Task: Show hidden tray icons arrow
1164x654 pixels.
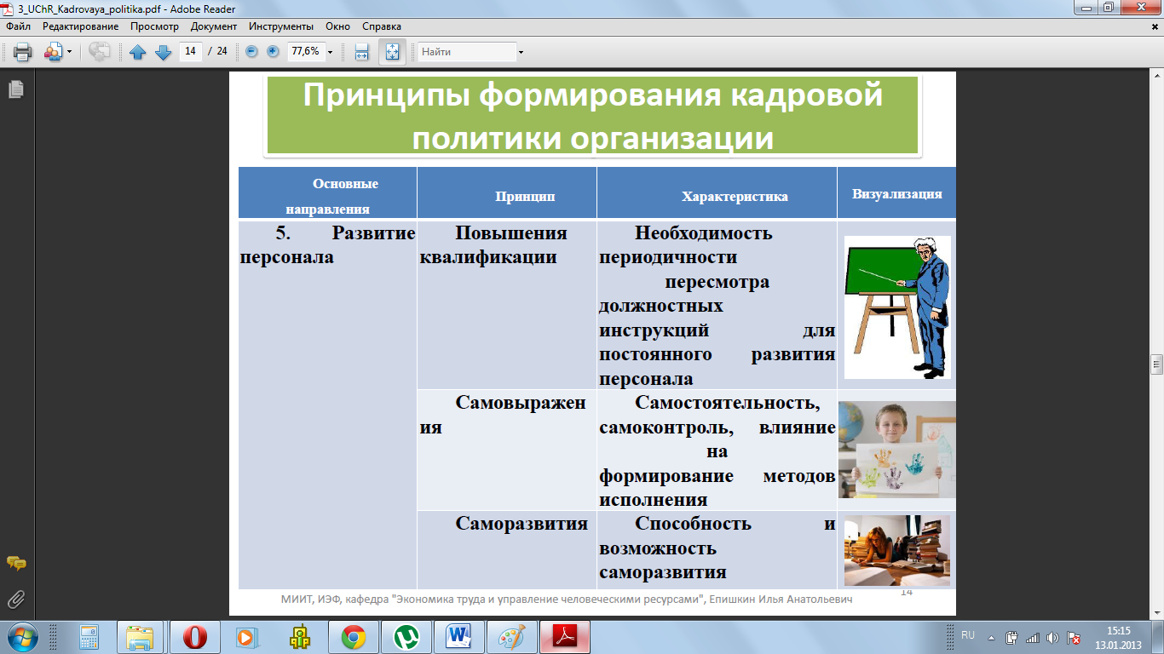Action: 990,636
